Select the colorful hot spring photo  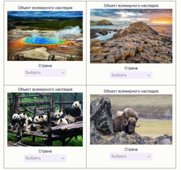pyautogui.click(x=45, y=36)
